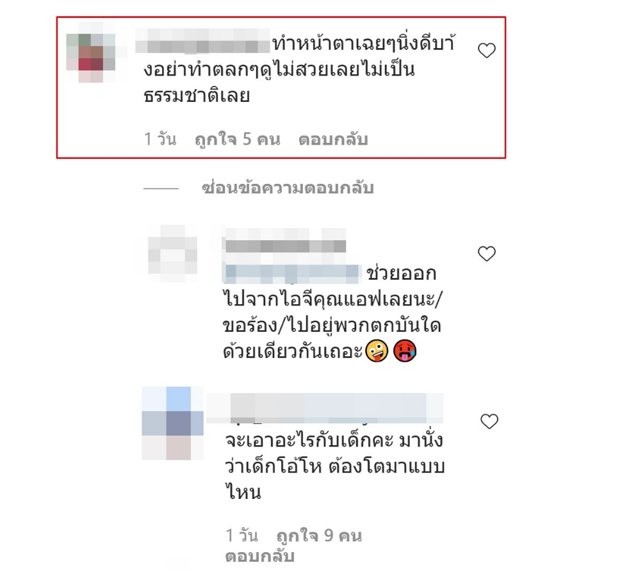This screenshot has height=572, width=638.
Task: Click the 1 วัน timestamp of top comment
Action: click(160, 140)
